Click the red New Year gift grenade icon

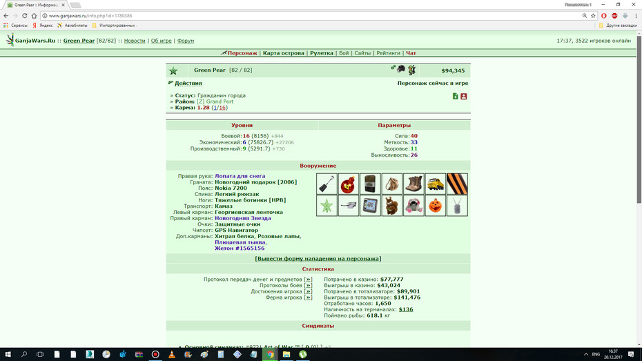pyautogui.click(x=349, y=184)
